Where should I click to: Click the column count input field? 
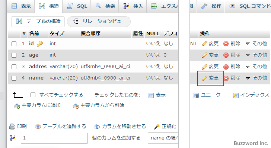54,138
